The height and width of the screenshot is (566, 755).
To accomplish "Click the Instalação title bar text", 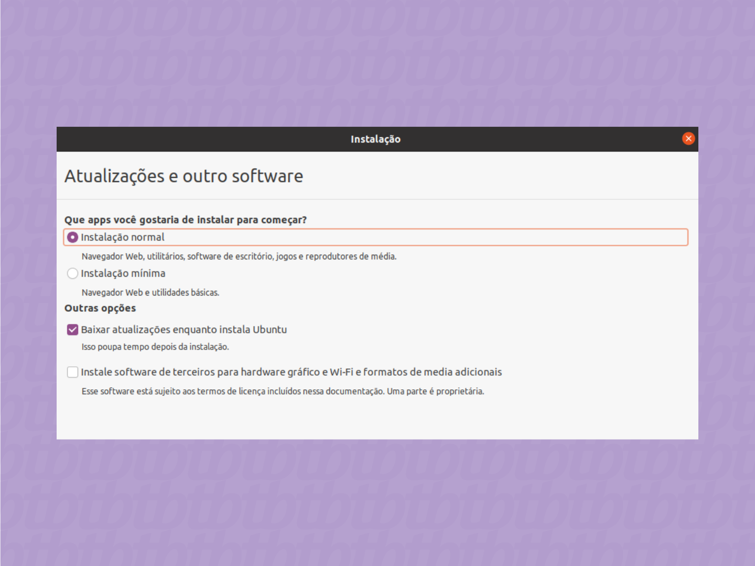I will click(375, 139).
